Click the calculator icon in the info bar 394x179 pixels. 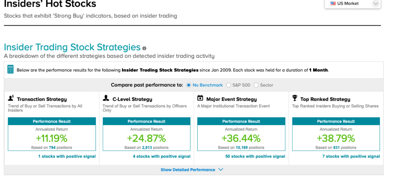tap(10, 70)
